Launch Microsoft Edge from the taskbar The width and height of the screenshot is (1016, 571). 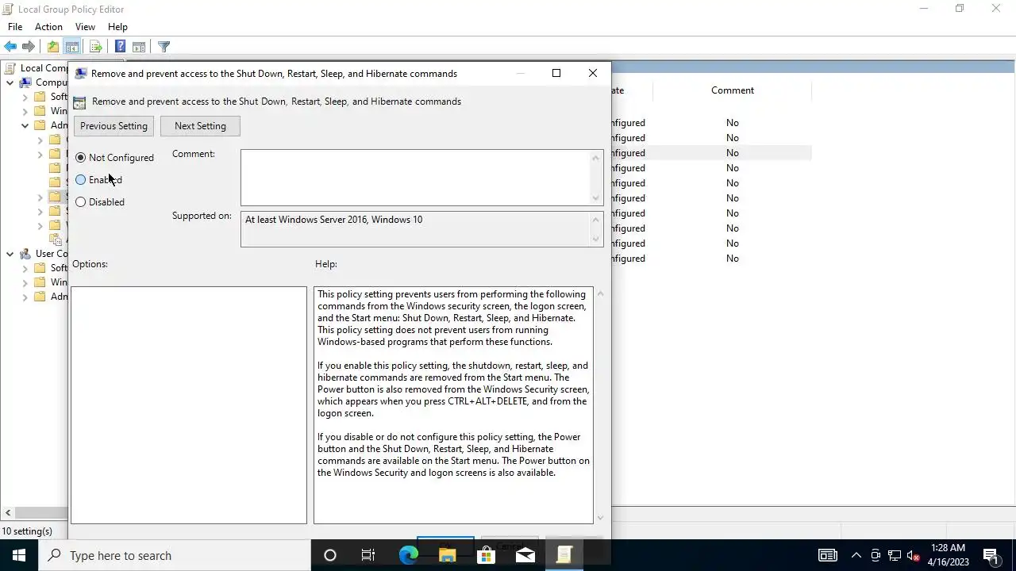tap(408, 555)
